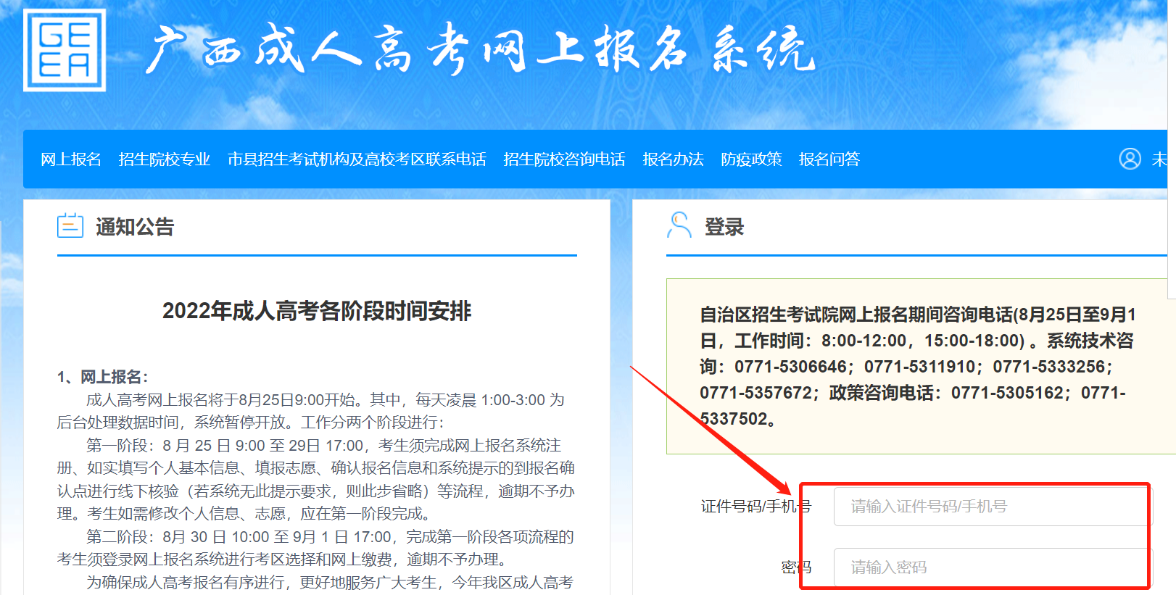
Task: Click the line starting 自治区招生考试院网上报名期间咨询电话
Action: (918, 315)
